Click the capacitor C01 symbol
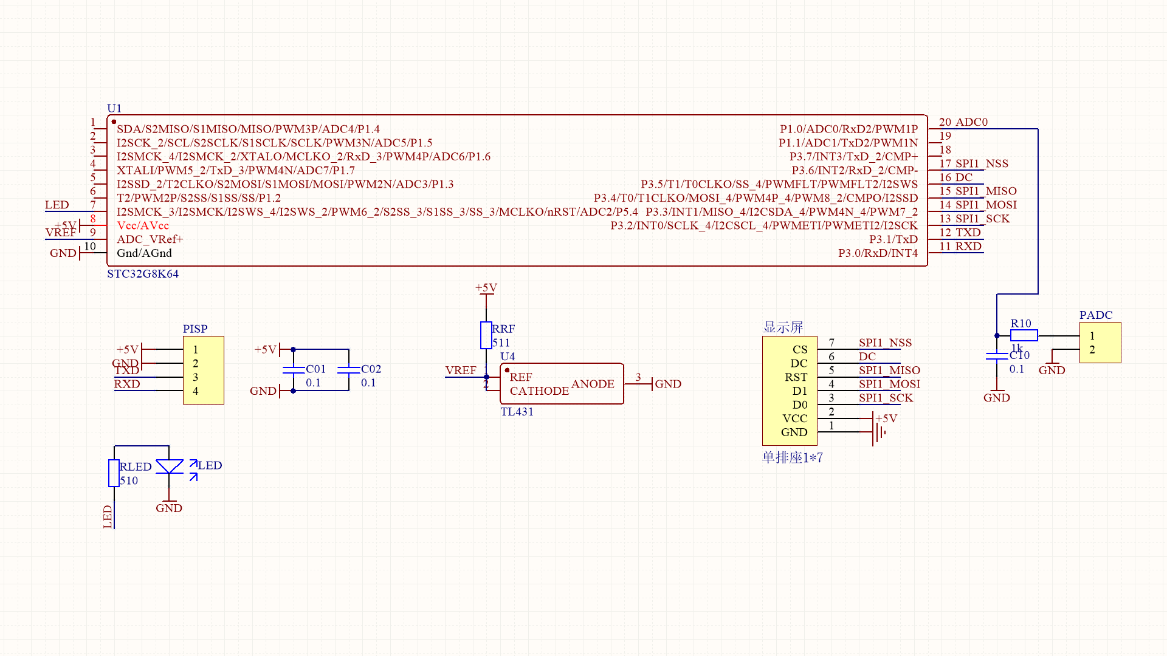 point(294,371)
